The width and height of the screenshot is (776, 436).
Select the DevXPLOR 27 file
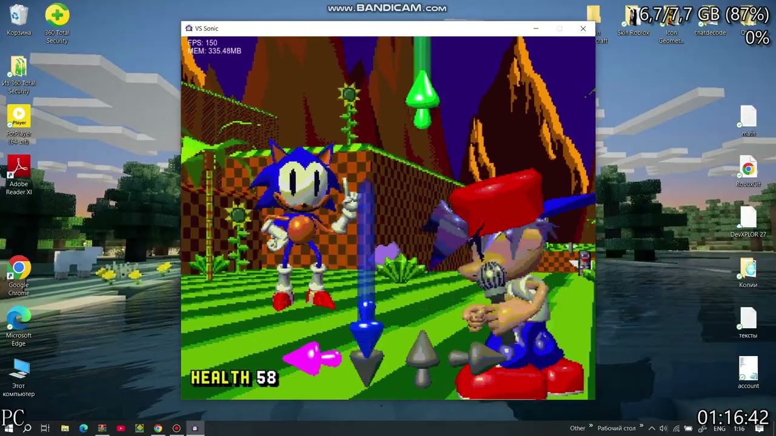point(748,222)
